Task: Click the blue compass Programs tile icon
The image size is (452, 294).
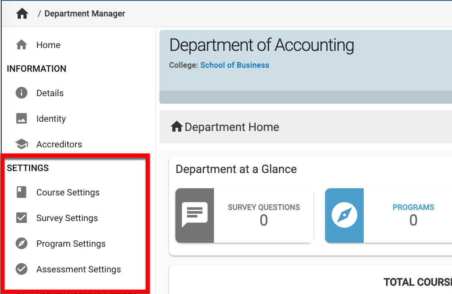Action: [344, 215]
